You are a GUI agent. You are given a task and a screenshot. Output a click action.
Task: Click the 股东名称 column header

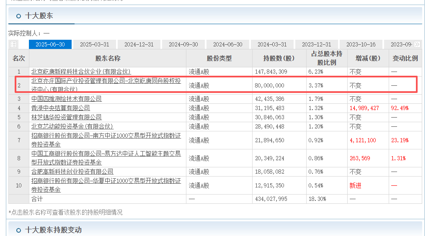[108, 58]
